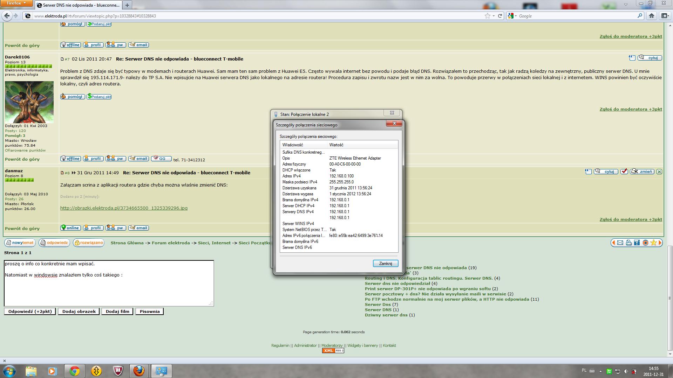This screenshot has height=378, width=673.
Task: Open the 'Strona Główna' breadcrumb link
Action: pos(127,243)
